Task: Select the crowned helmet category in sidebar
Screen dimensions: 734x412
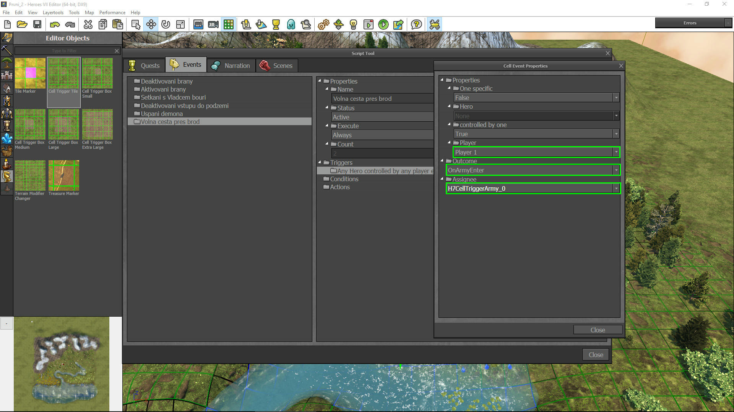Action: [x=6, y=101]
